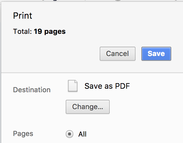
Task: Click the Destination label
Action: point(32,90)
